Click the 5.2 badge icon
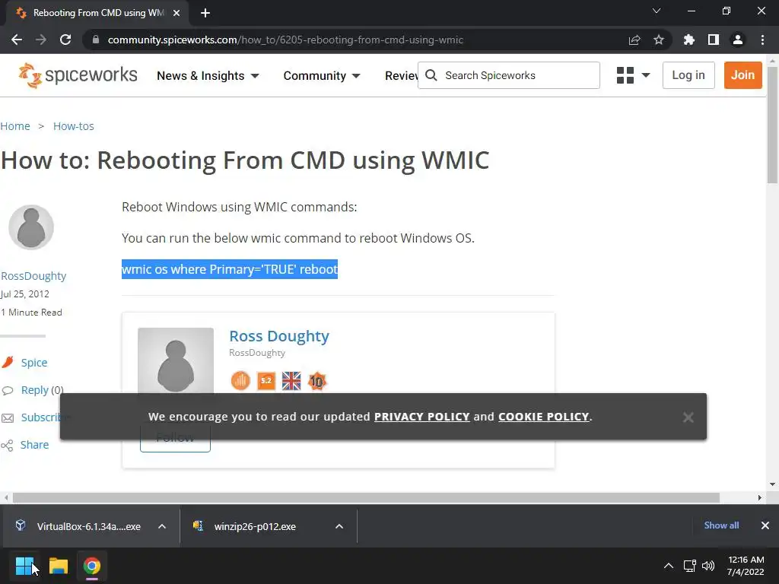The image size is (779, 584). click(266, 382)
